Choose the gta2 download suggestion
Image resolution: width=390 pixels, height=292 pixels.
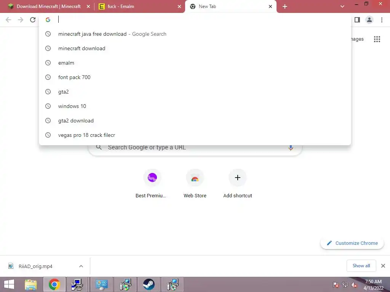pos(195,121)
